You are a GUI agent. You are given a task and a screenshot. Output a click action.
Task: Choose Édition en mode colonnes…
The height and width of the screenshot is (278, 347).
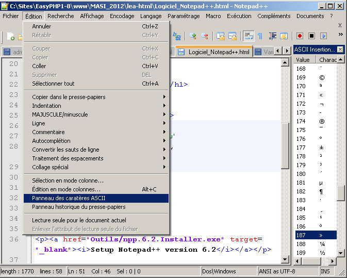[x=96, y=189]
